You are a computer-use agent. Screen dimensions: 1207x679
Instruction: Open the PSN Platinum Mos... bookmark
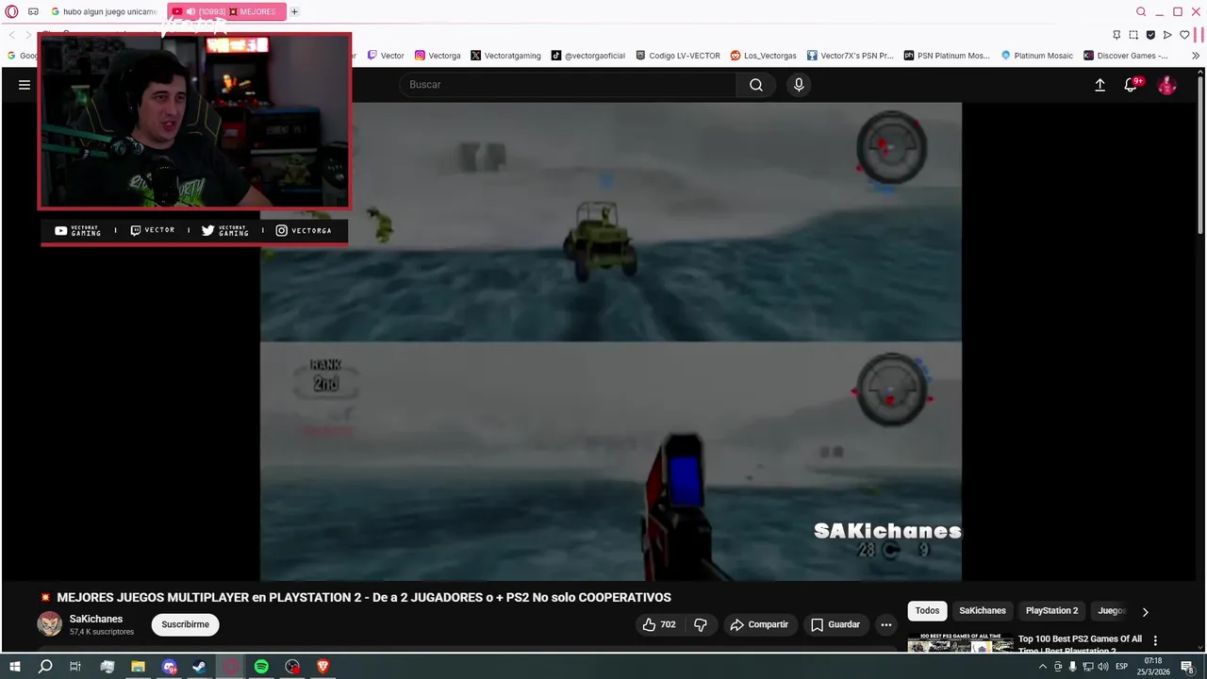[x=947, y=56]
